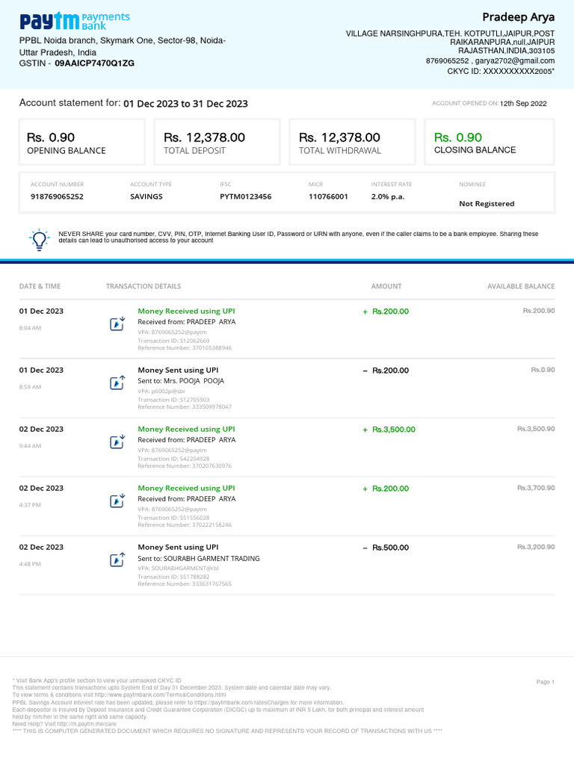This screenshot has width=574, height=765.
Task: Click the Closing Balance Rs. 0.90 card
Action: [x=490, y=142]
